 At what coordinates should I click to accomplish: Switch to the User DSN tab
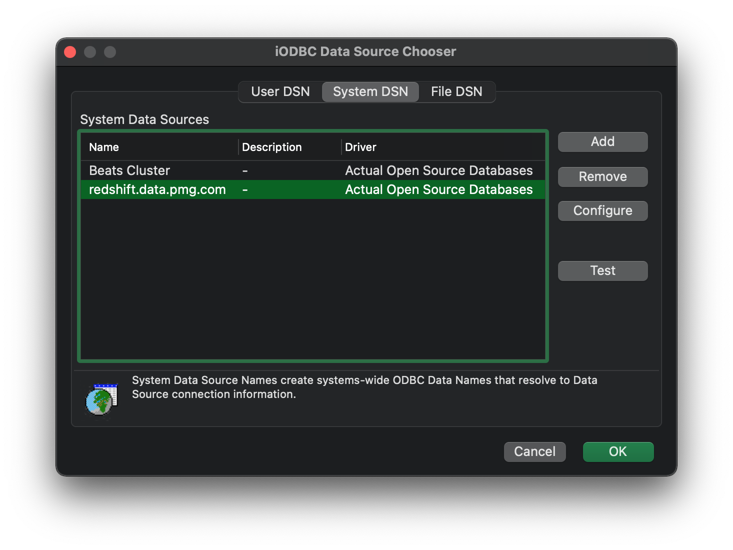tap(280, 91)
